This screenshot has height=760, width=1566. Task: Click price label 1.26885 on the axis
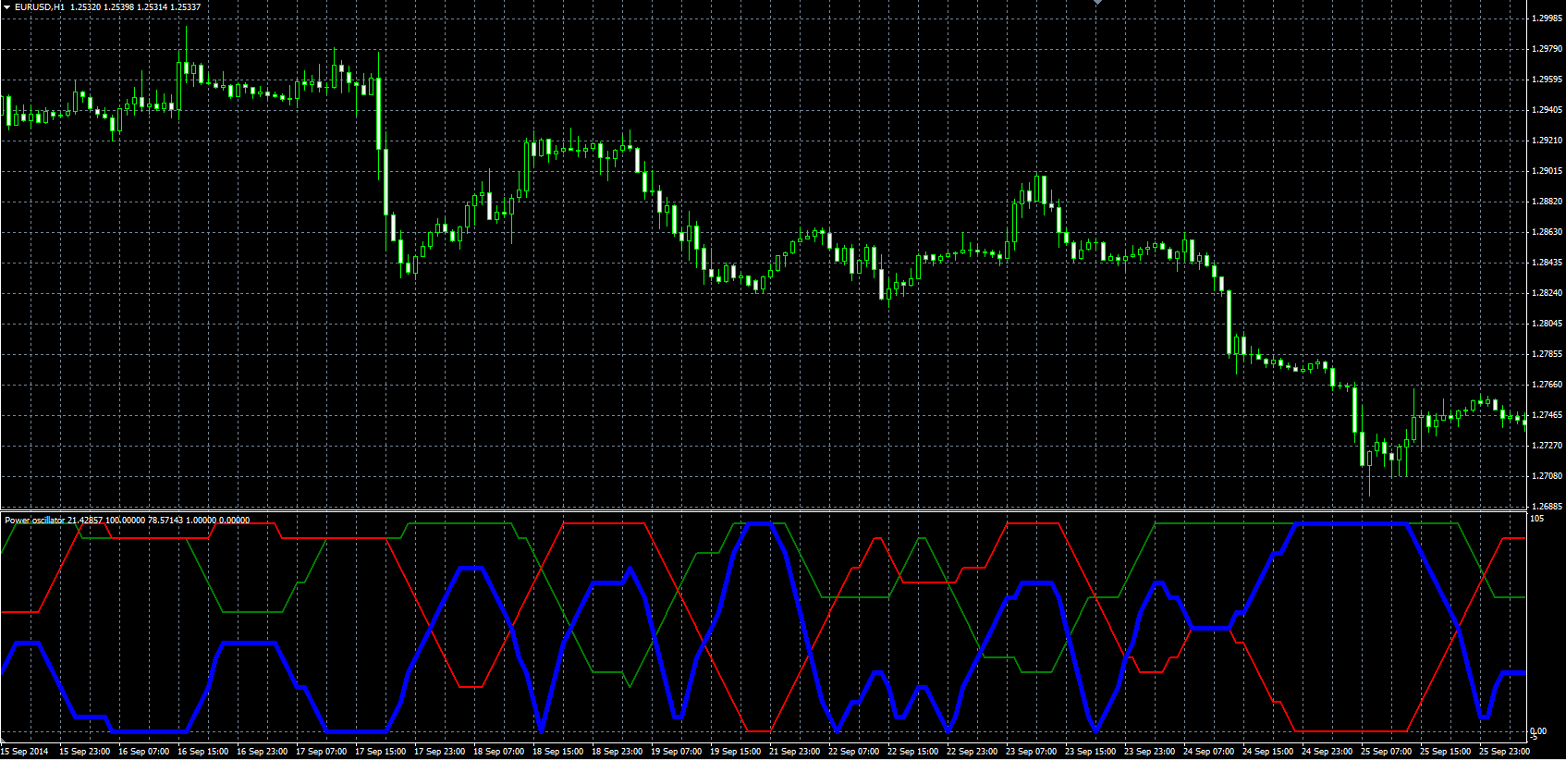click(1547, 507)
